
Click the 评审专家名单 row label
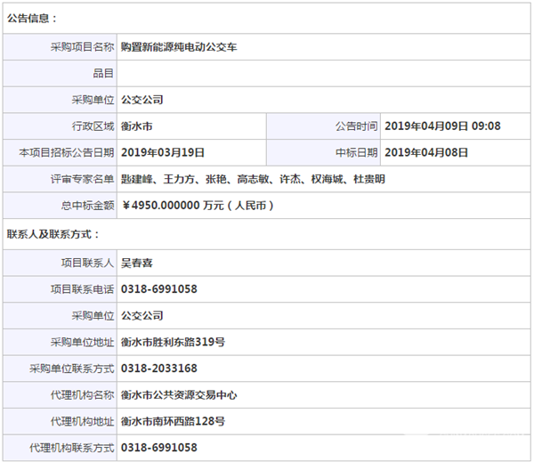click(x=83, y=179)
